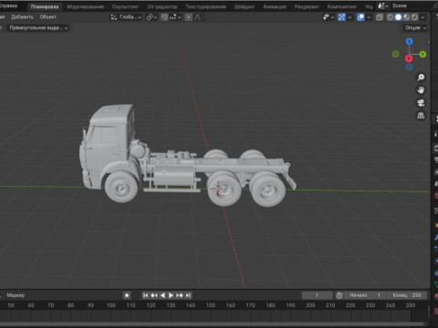Play animation in reverse
Image resolution: width=438 pixels, height=328 pixels.
click(162, 295)
